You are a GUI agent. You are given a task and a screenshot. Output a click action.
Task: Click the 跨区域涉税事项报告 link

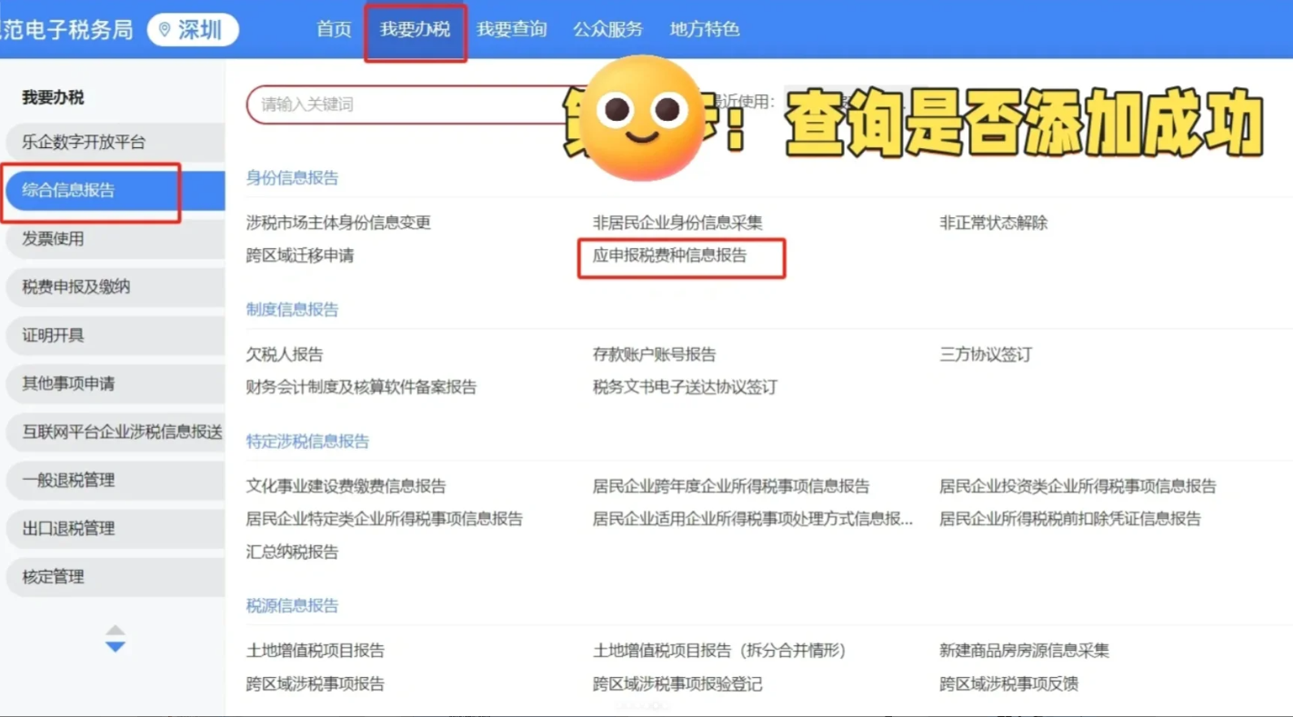coord(315,683)
